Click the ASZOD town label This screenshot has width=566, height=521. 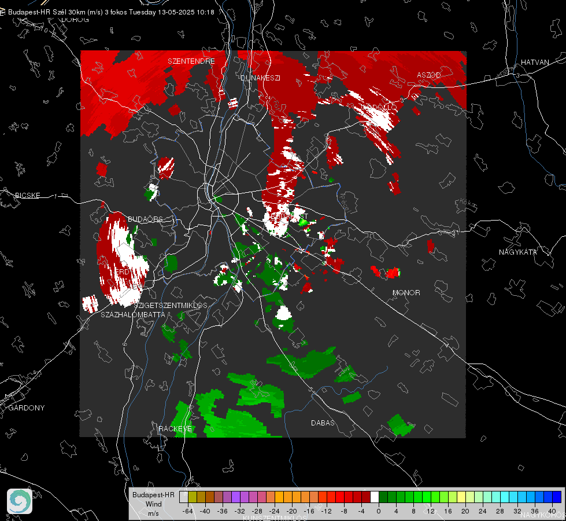[x=429, y=75]
